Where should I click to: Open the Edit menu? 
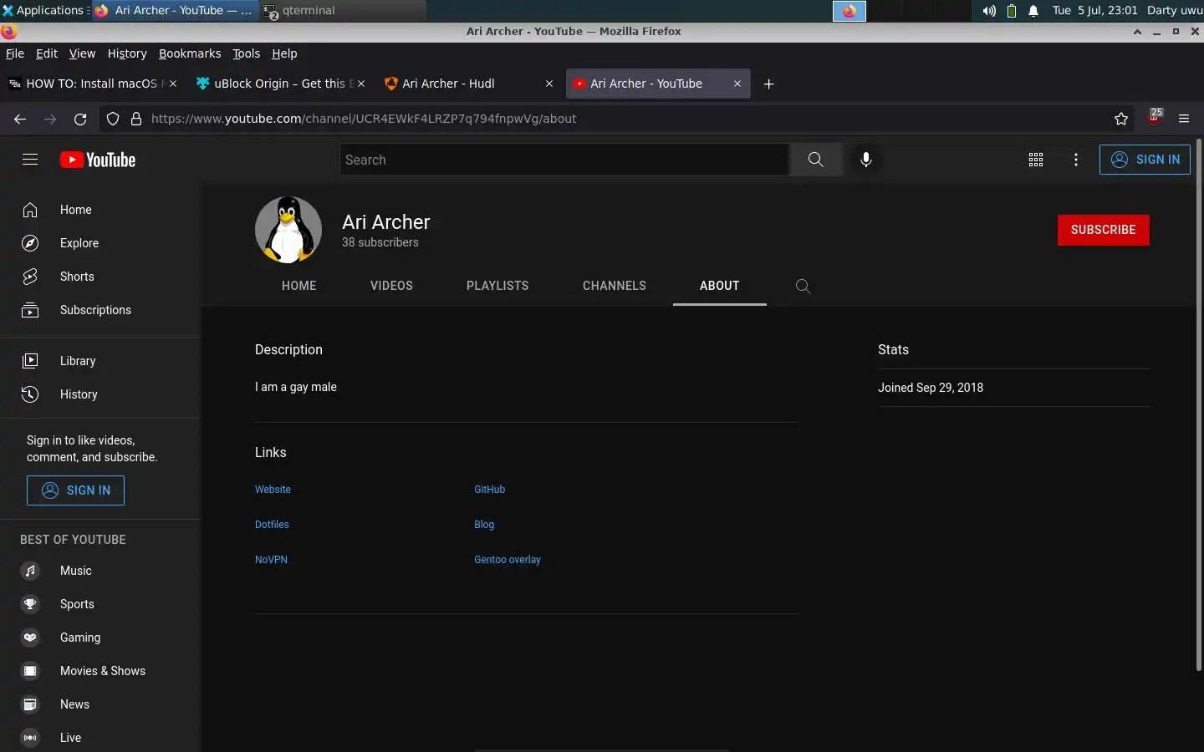click(x=47, y=53)
